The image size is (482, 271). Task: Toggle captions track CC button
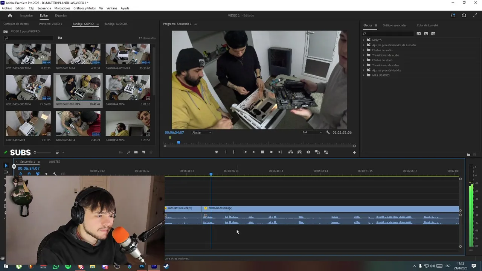[63, 174]
